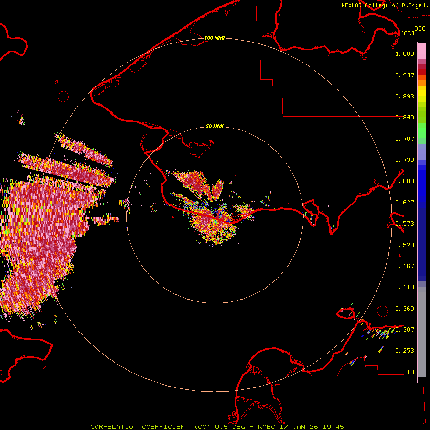Click the 0.627 color scale value

point(405,203)
